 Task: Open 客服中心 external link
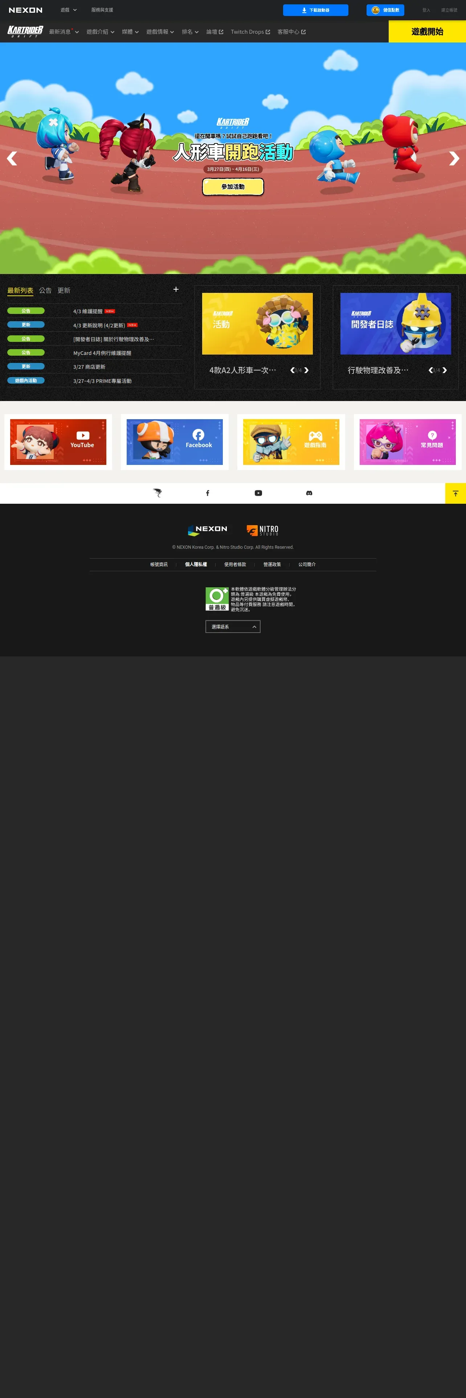[291, 32]
